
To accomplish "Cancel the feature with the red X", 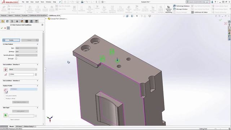I will pyautogui.click(x=5, y=28).
